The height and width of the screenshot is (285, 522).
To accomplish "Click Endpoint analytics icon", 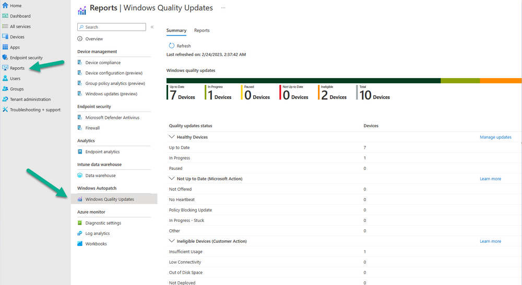I will pos(80,152).
